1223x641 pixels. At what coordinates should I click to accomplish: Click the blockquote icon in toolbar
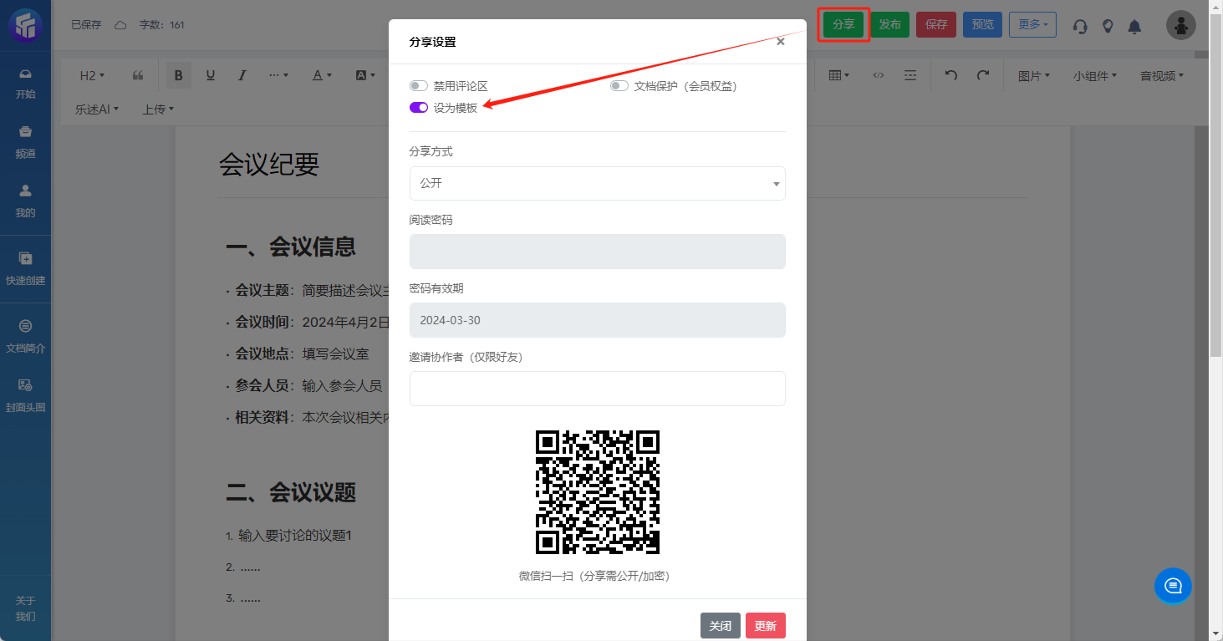tap(138, 75)
